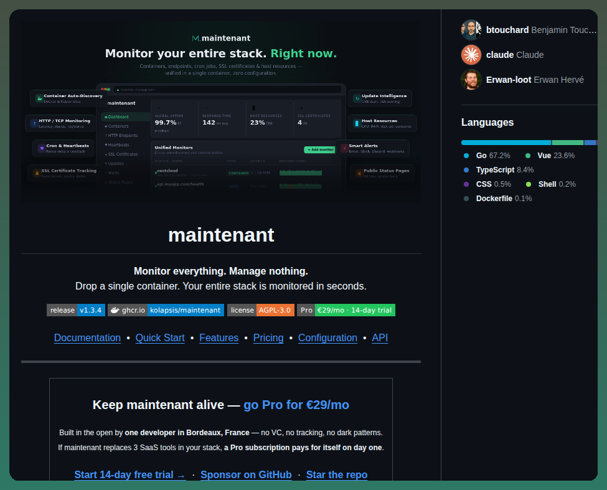This screenshot has height=490, width=607.
Task: Click the go Pro for €29/mo heading link
Action: pyautogui.click(x=296, y=405)
